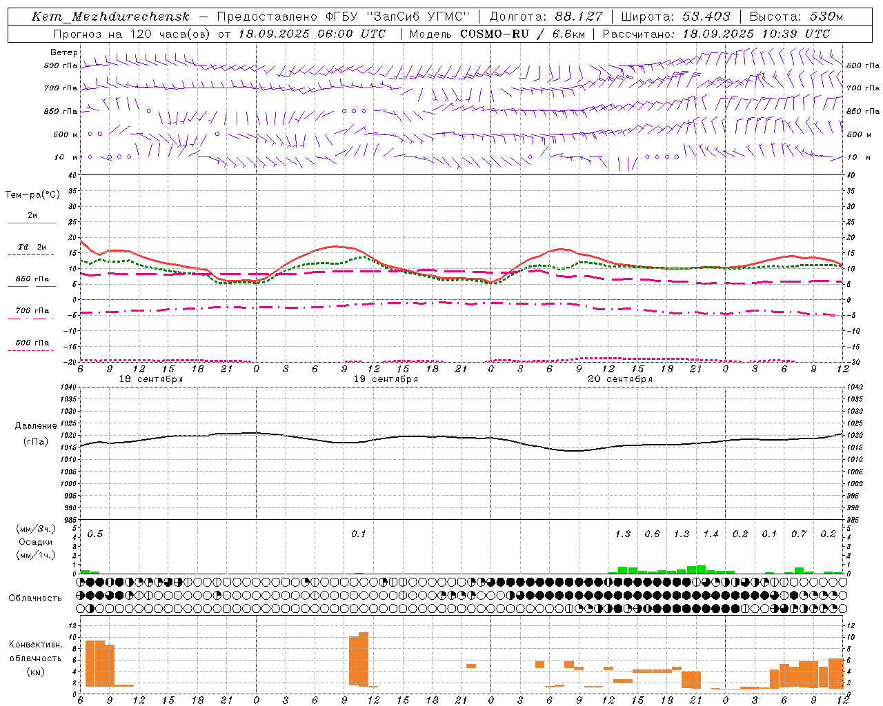Screen dimensions: 883x706
Task: Click the 1.4 precipitation value
Action: (x=711, y=534)
